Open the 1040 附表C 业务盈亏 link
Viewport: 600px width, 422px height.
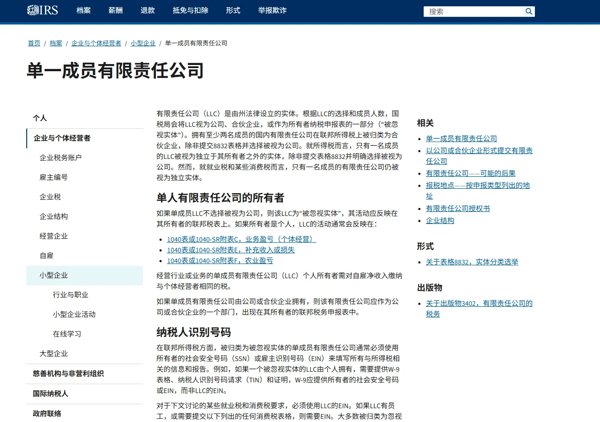pyautogui.click(x=241, y=239)
